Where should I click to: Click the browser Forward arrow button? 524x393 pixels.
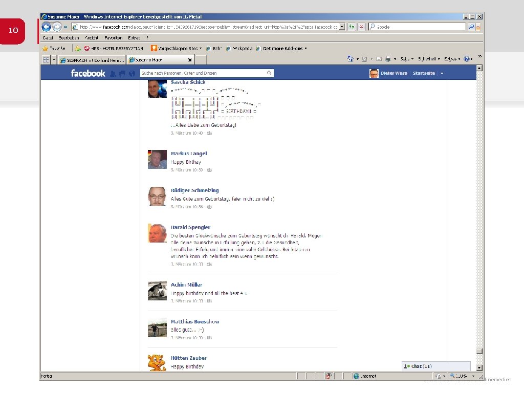tap(57, 27)
